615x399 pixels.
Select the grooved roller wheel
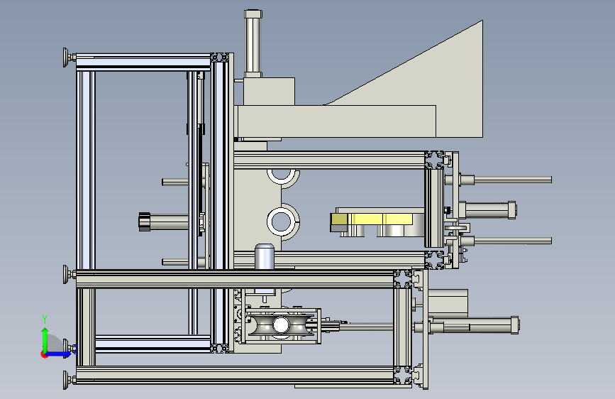pyautogui.click(x=281, y=324)
